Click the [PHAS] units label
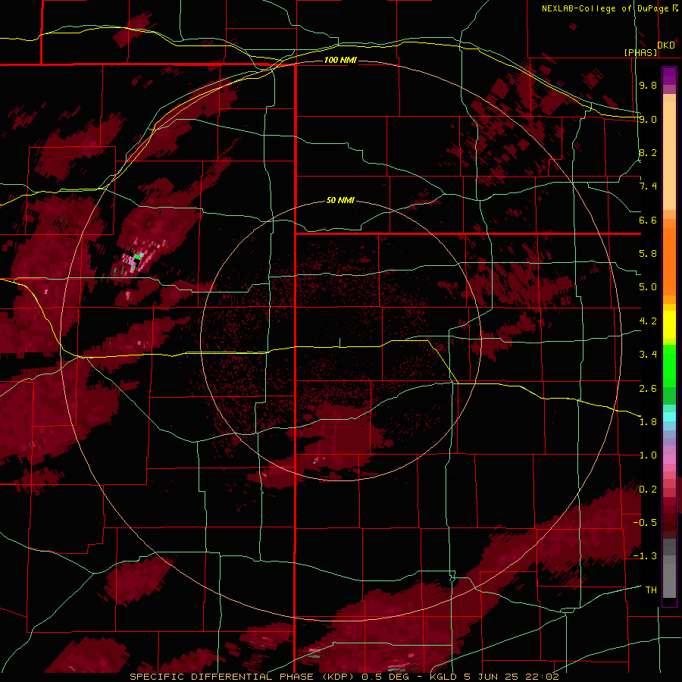 tap(640, 52)
